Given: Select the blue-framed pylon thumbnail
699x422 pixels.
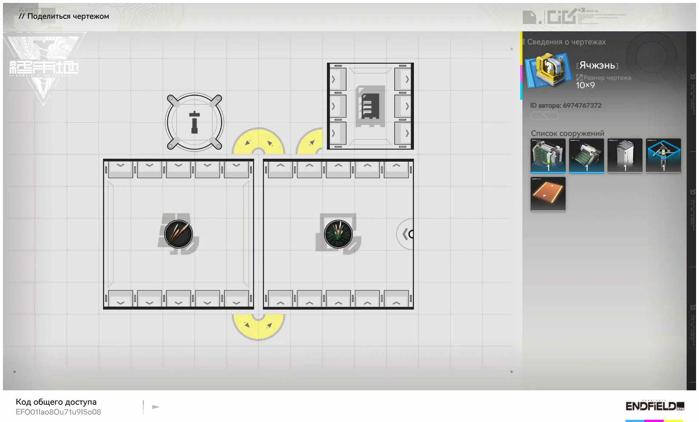Looking at the screenshot, I should point(663,155).
